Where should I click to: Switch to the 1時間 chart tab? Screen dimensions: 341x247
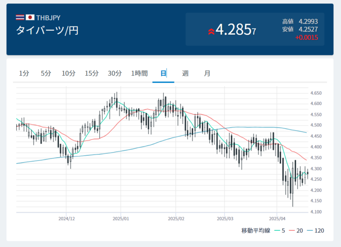139,73
